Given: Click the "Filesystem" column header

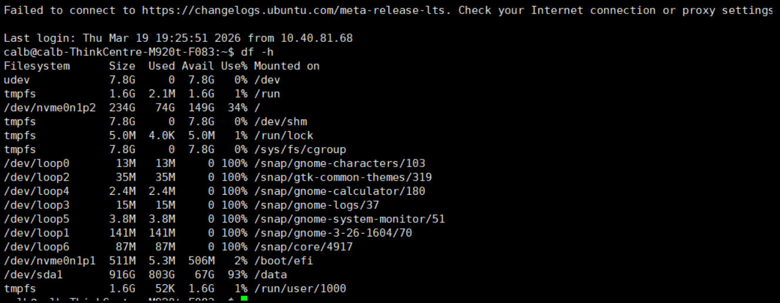Looking at the screenshot, I should tap(36, 66).
